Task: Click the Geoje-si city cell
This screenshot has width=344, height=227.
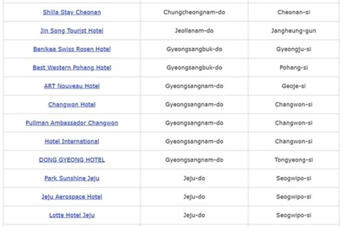Action: click(293, 86)
